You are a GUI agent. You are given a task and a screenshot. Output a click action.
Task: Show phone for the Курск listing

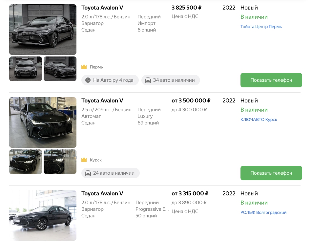[x=271, y=173]
